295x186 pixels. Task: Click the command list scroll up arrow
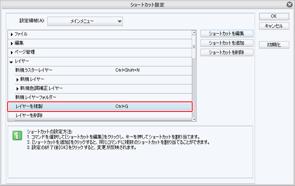pyautogui.click(x=194, y=33)
